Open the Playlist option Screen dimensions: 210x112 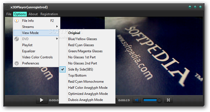point(36,45)
